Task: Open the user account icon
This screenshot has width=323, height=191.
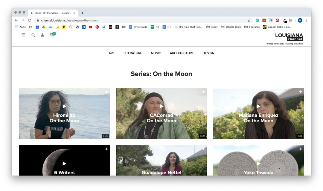Action: coord(42,35)
